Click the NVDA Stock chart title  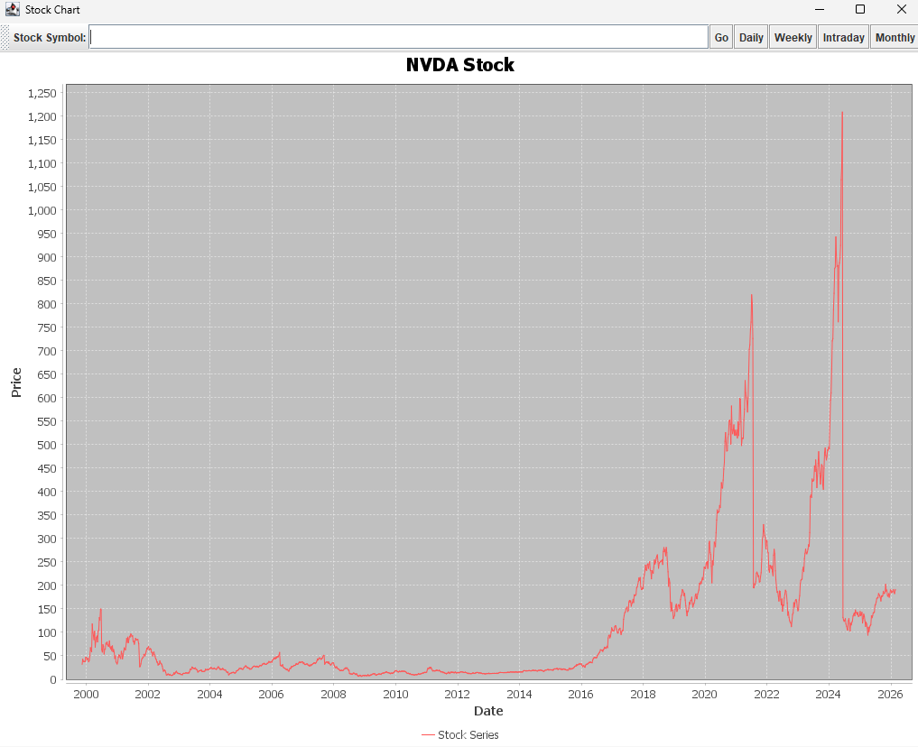point(459,65)
